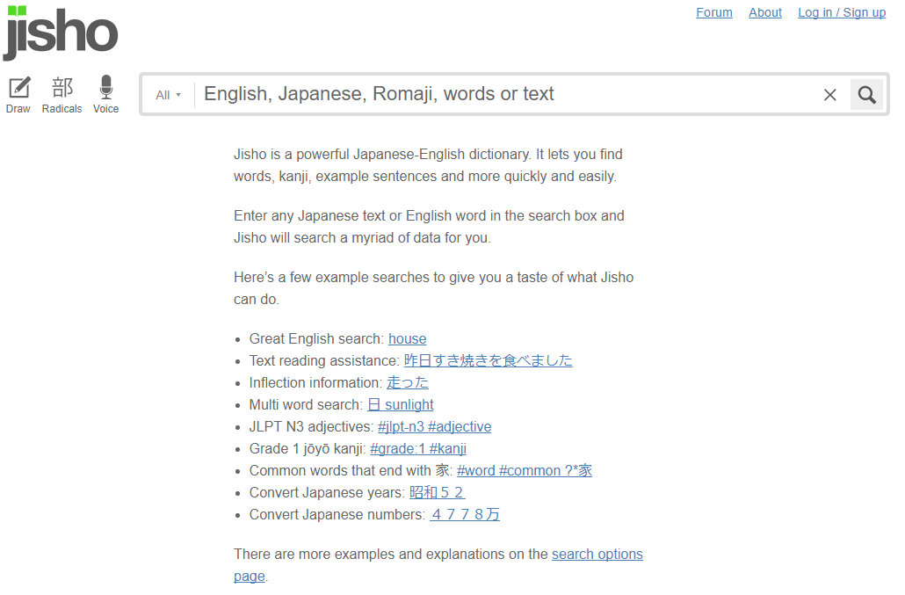Start Voice input with microphone
Viewport: 905px width, 595px height.
[x=105, y=95]
